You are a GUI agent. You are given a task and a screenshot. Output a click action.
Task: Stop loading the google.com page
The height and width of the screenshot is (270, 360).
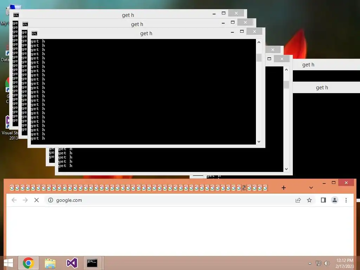37,200
